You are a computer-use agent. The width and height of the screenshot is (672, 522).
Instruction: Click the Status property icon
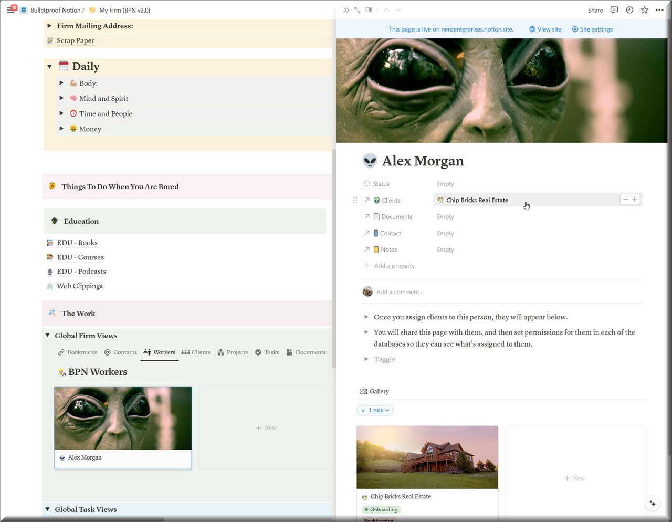pos(367,184)
